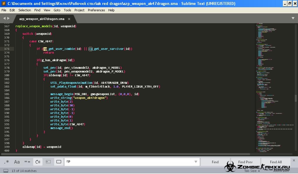Click the Find button

(x=215, y=162)
